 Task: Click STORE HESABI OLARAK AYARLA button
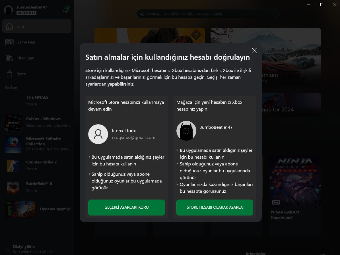coord(215,207)
